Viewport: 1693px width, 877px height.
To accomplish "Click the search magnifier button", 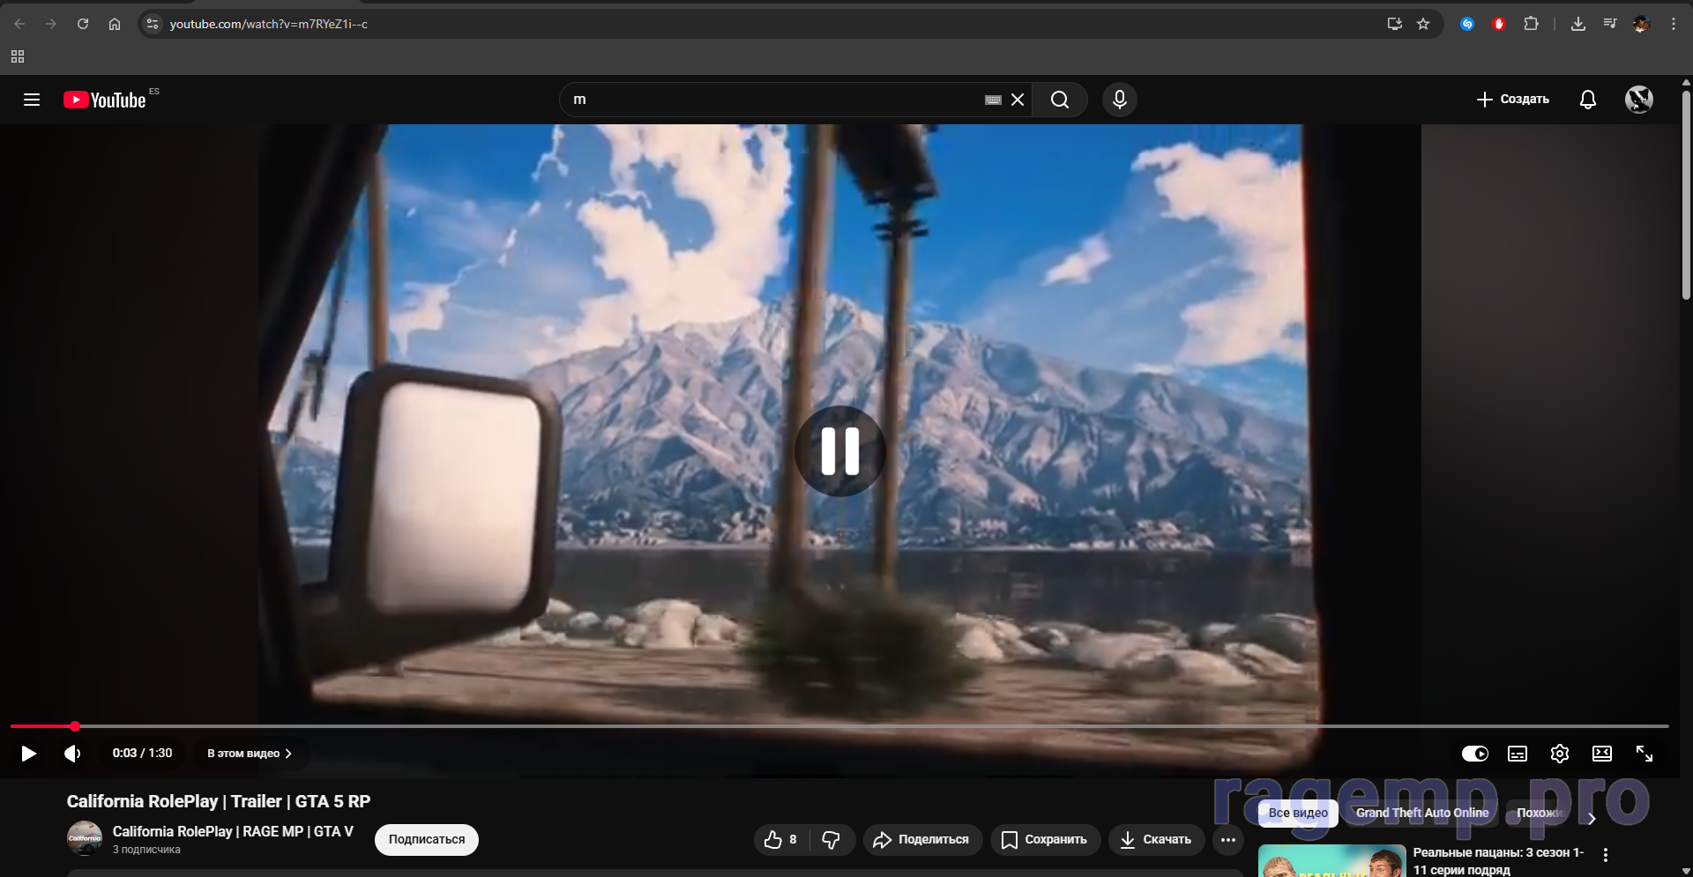I will [x=1059, y=100].
